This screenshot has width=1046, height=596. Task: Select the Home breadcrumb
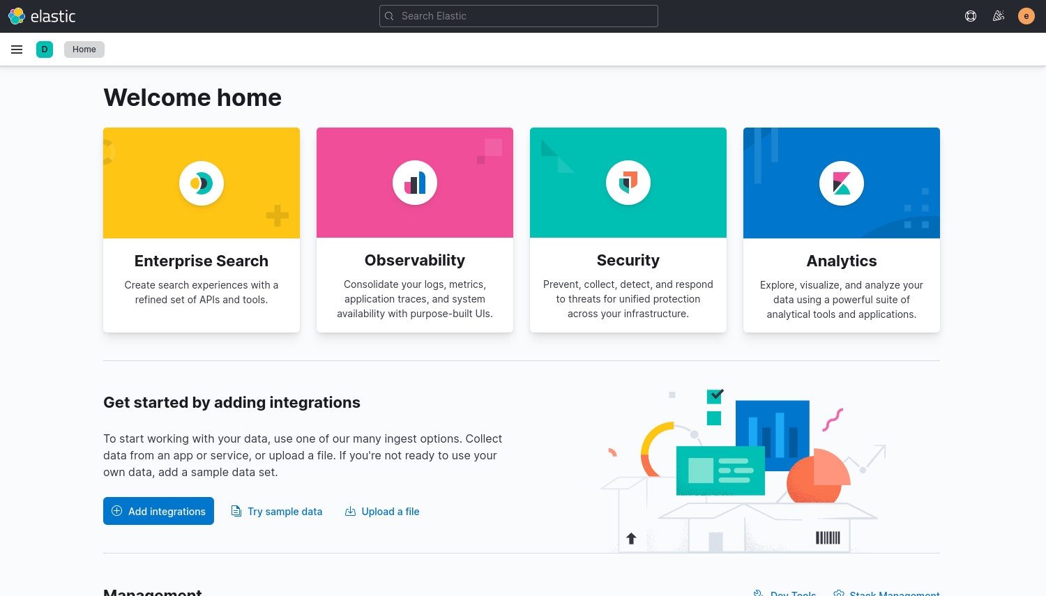point(84,49)
